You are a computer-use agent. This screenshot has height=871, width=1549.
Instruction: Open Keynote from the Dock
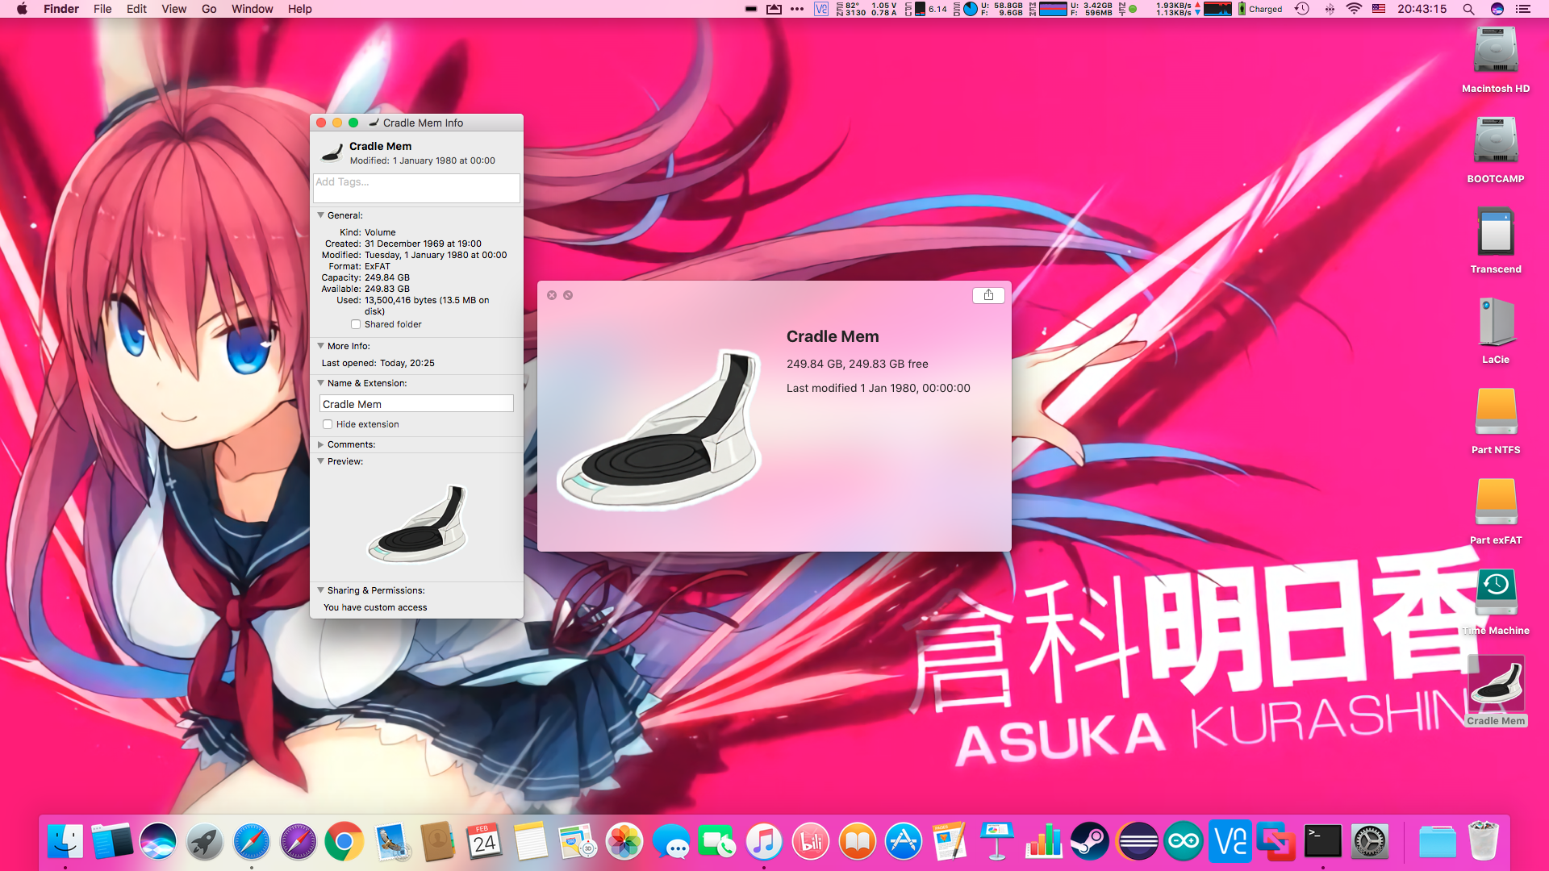point(997,842)
